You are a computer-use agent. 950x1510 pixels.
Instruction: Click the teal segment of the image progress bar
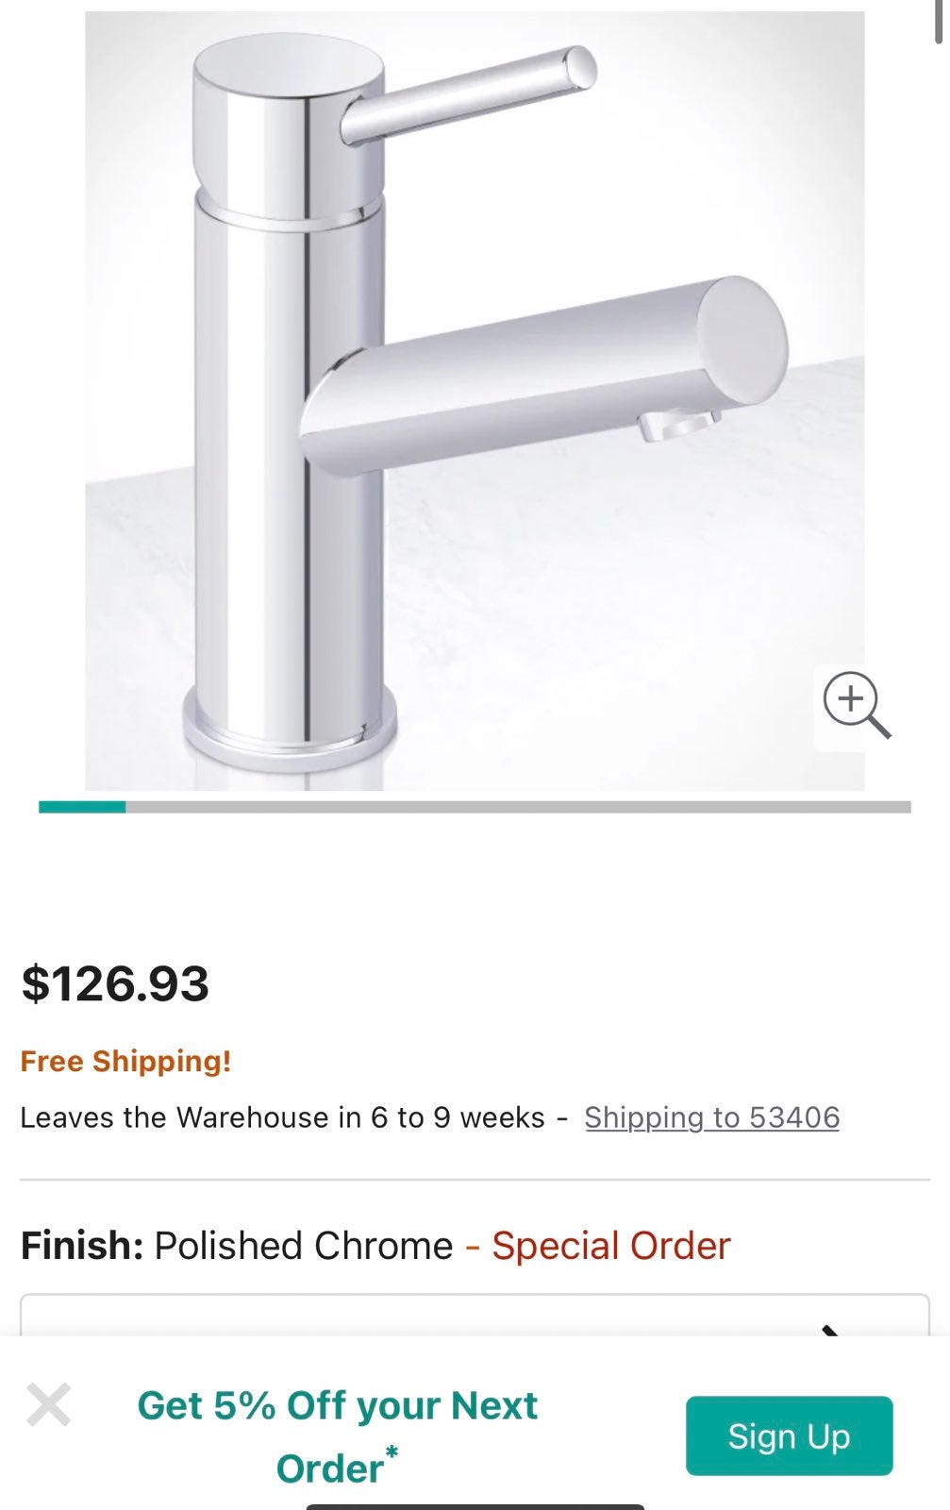coord(82,807)
